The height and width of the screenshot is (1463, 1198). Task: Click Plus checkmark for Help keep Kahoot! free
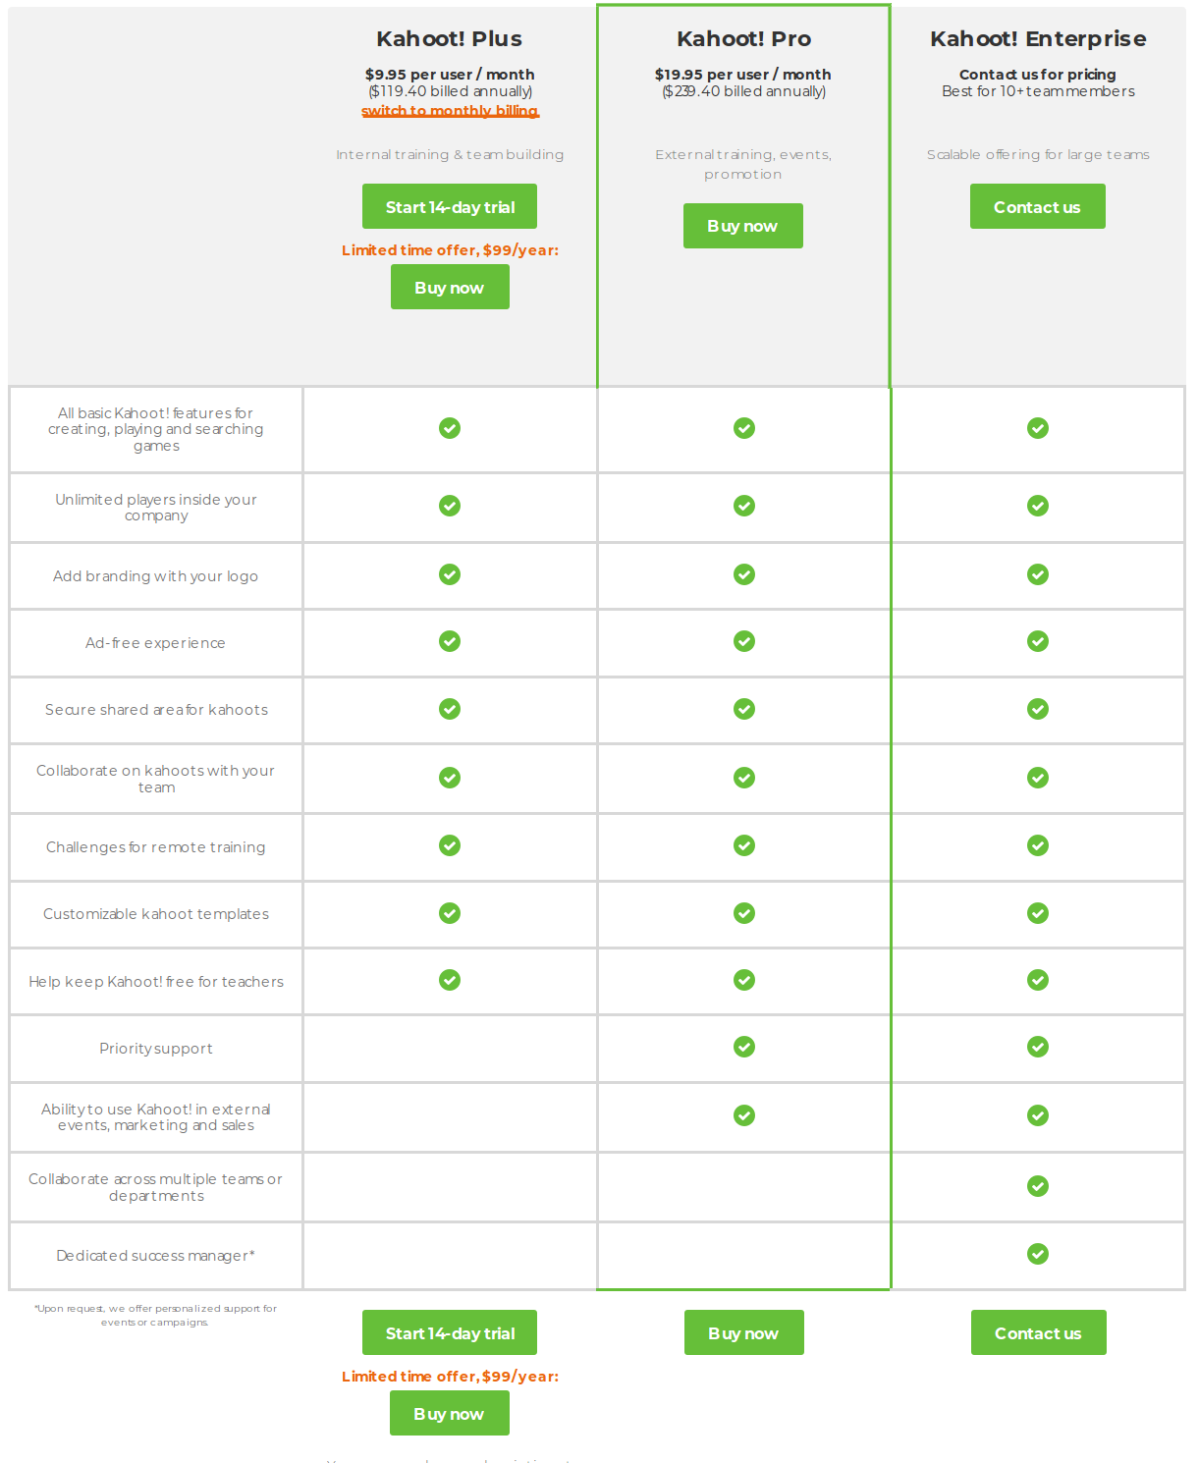coord(450,980)
